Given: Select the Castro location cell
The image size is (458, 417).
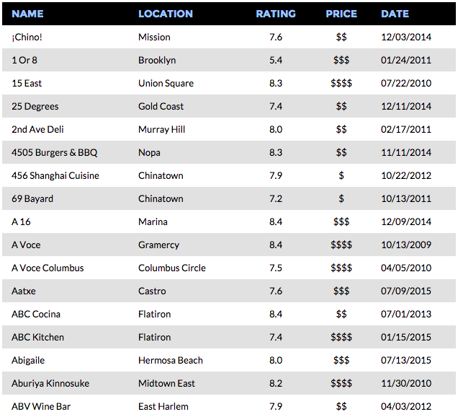Looking at the screenshot, I should (x=152, y=291).
